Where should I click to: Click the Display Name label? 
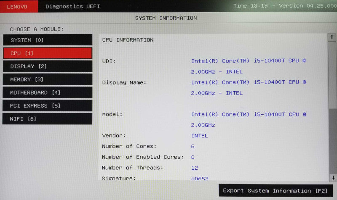click(x=124, y=82)
